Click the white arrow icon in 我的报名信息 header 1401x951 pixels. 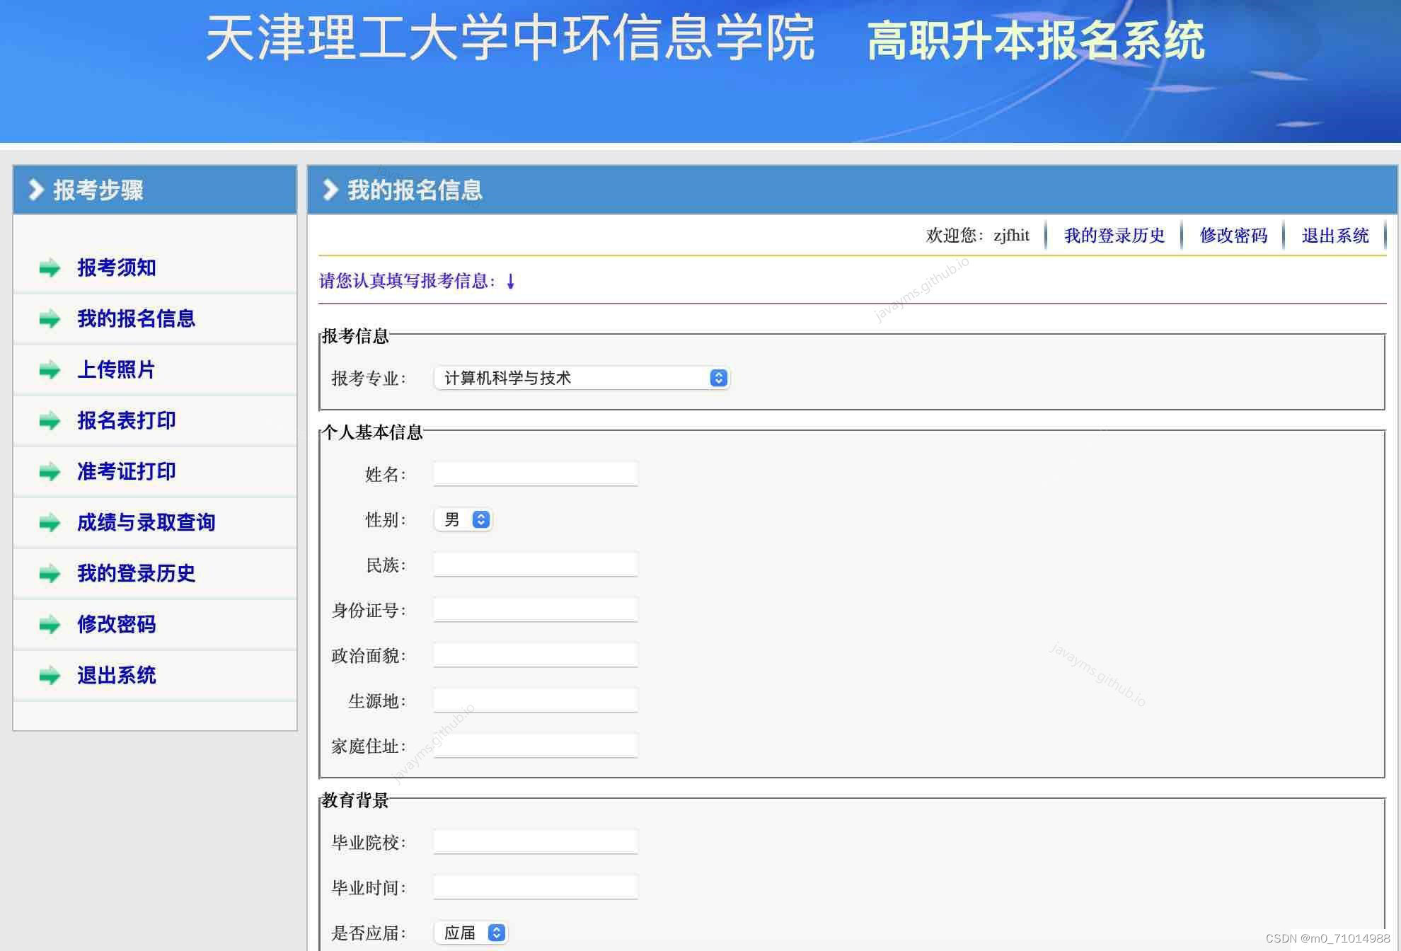tap(329, 190)
